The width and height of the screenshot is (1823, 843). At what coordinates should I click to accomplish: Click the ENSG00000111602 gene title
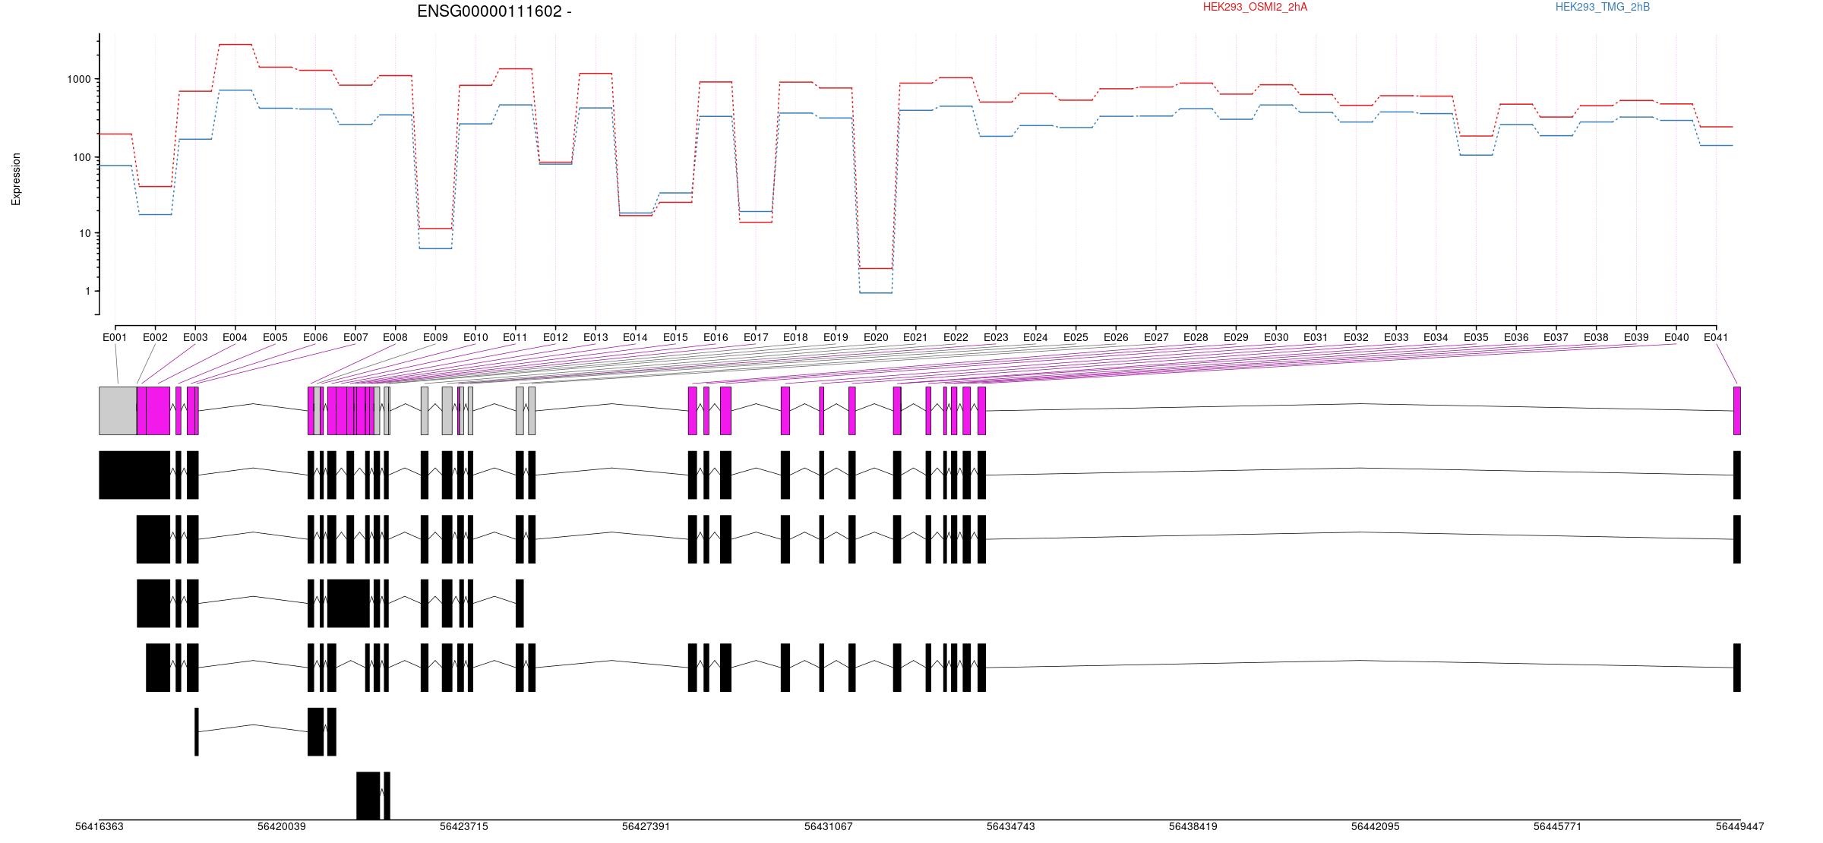pyautogui.click(x=494, y=11)
